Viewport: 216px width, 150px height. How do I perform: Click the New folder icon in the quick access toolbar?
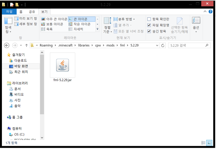click(17, 5)
